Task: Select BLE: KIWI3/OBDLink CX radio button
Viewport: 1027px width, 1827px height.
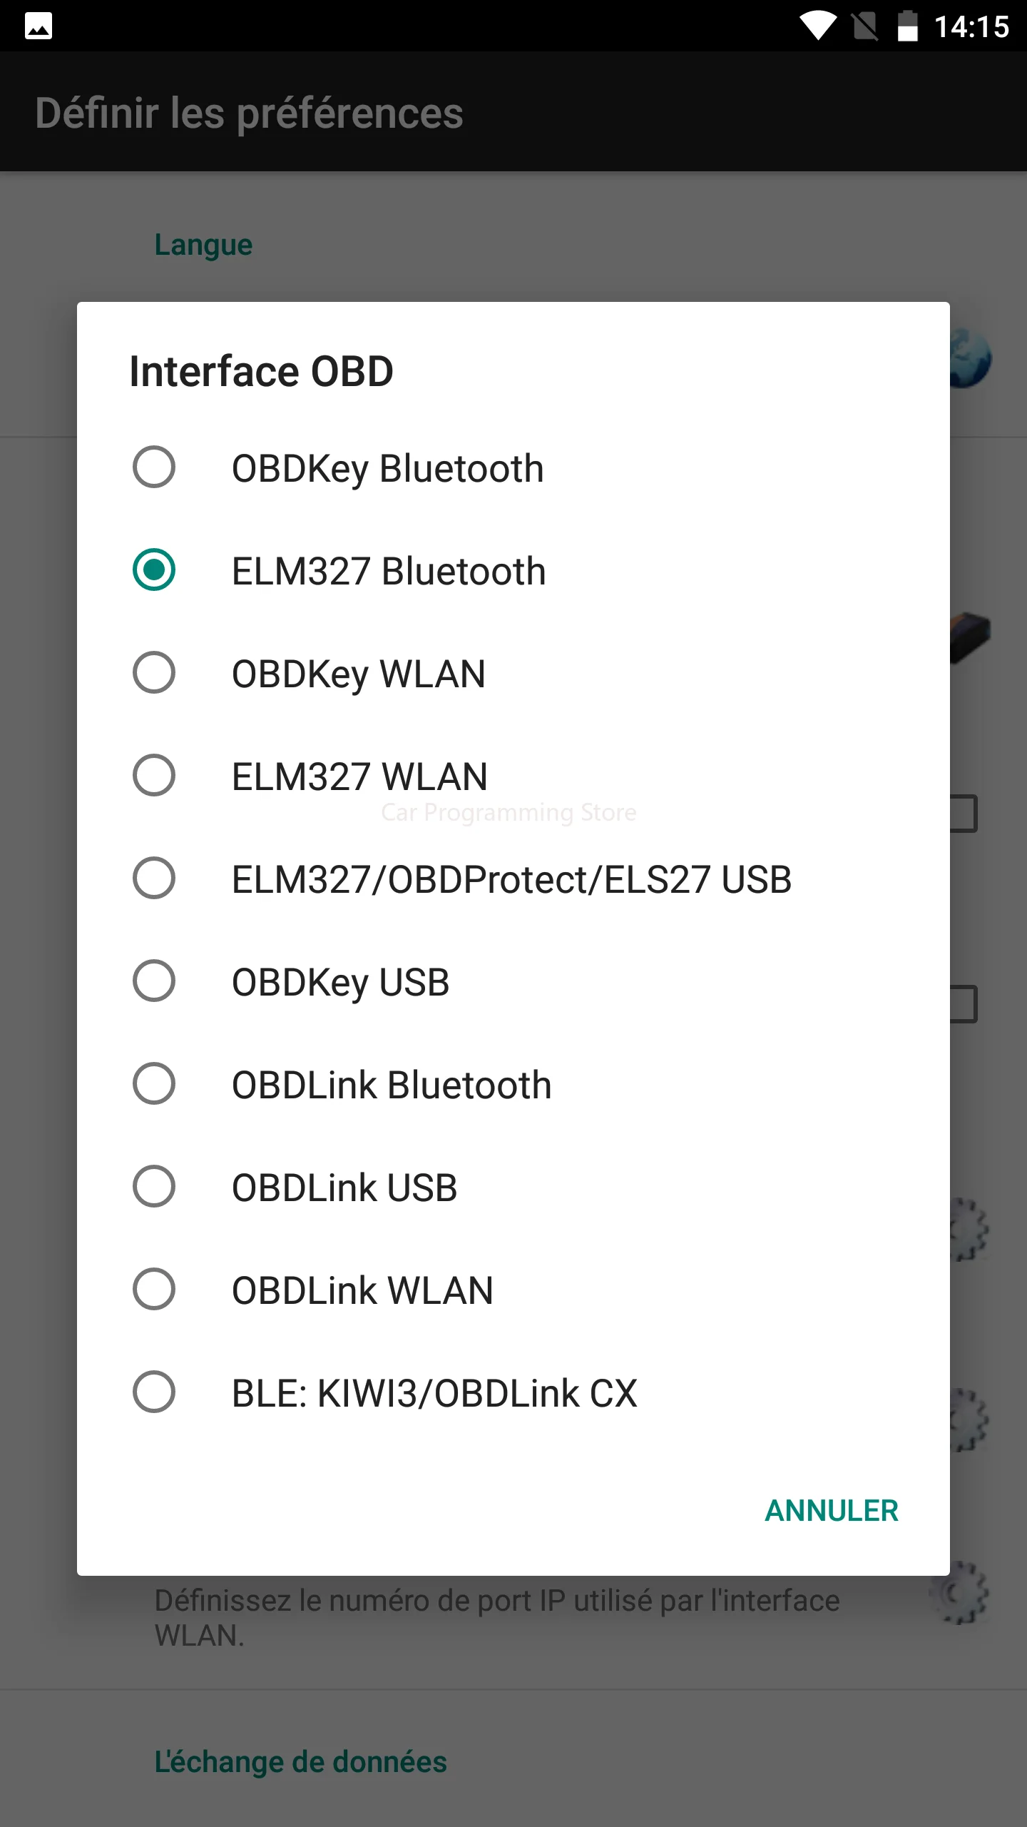Action: click(x=154, y=1392)
